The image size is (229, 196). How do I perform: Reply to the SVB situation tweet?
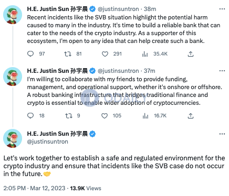[x=30, y=54]
